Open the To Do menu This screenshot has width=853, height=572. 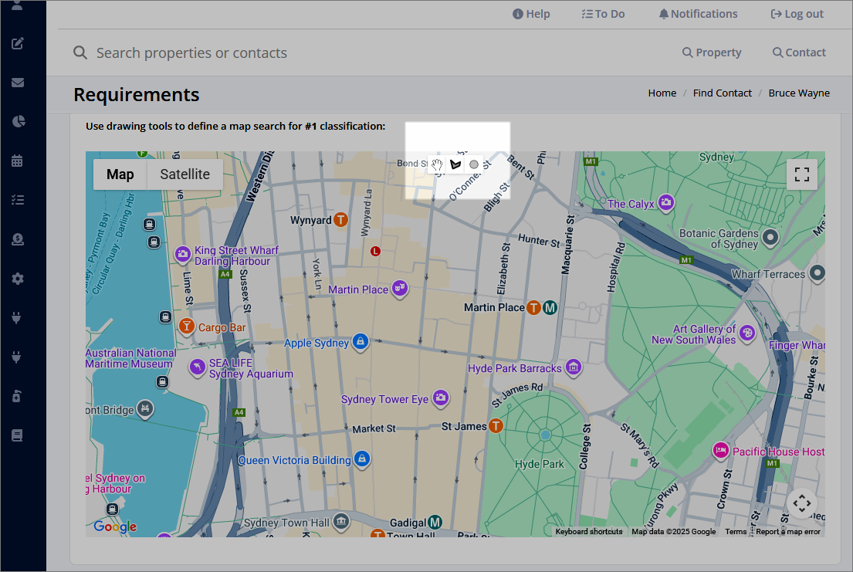click(604, 14)
